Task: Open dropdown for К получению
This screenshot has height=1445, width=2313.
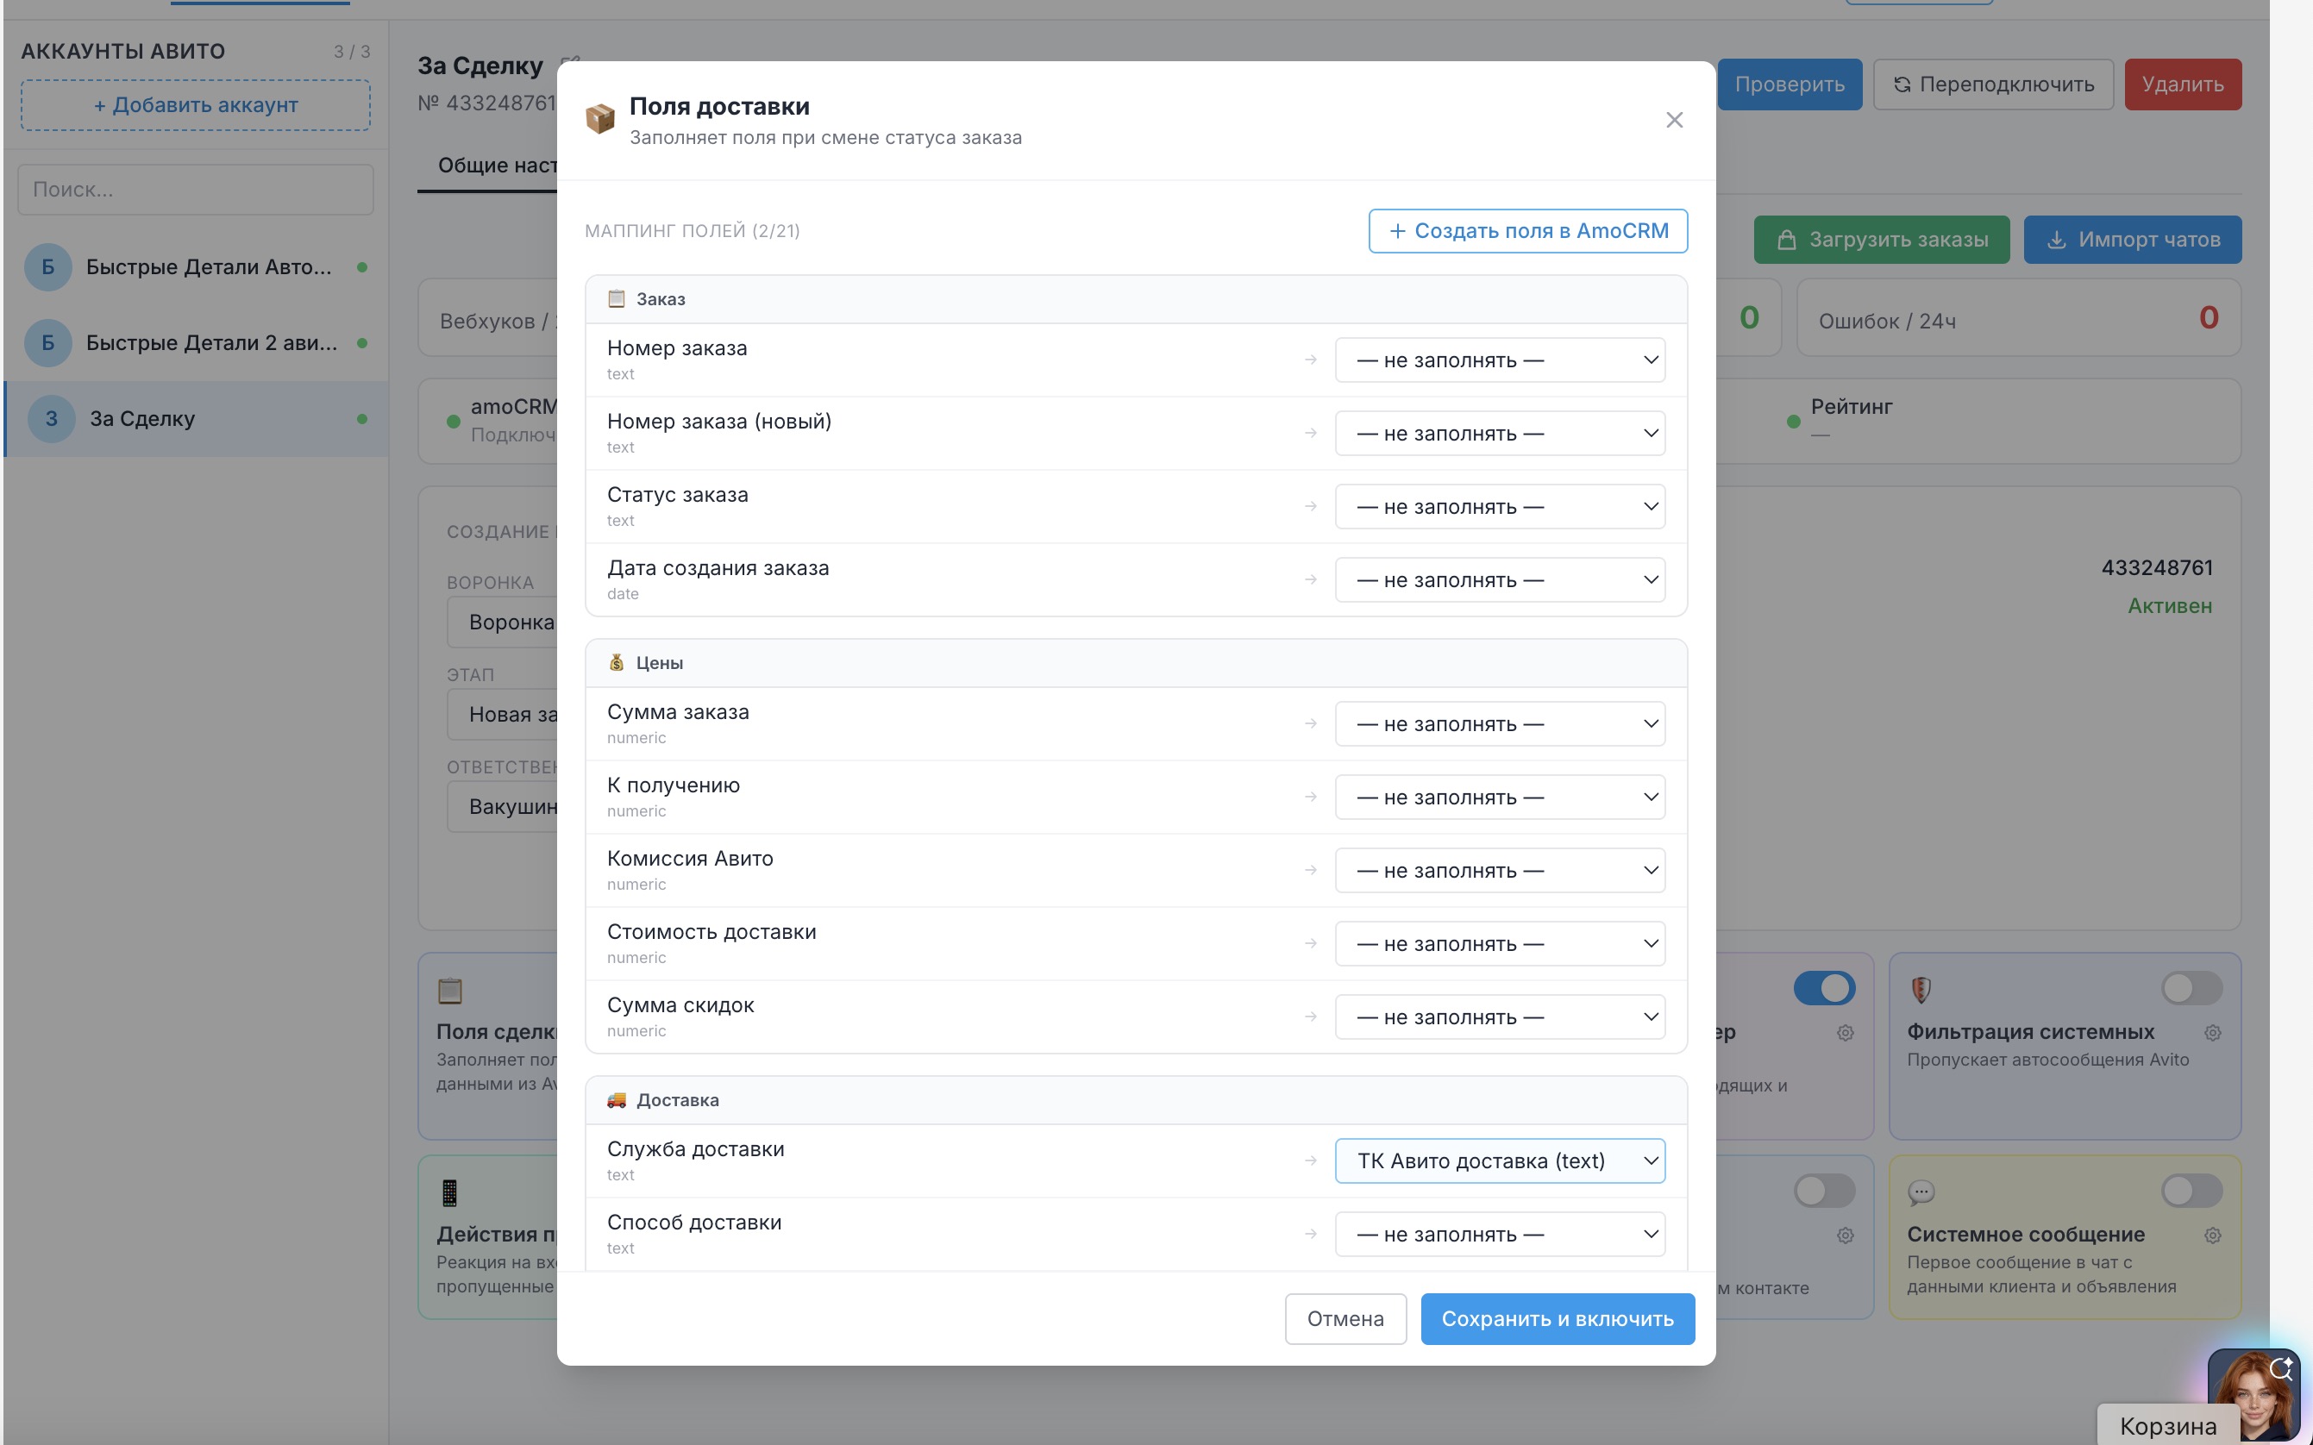Action: tap(1500, 797)
